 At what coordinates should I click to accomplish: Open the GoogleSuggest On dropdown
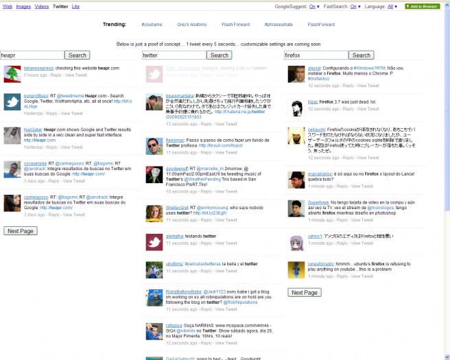[x=314, y=6]
